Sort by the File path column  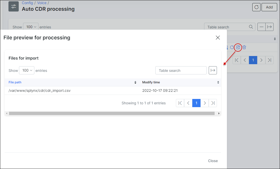(x=15, y=82)
